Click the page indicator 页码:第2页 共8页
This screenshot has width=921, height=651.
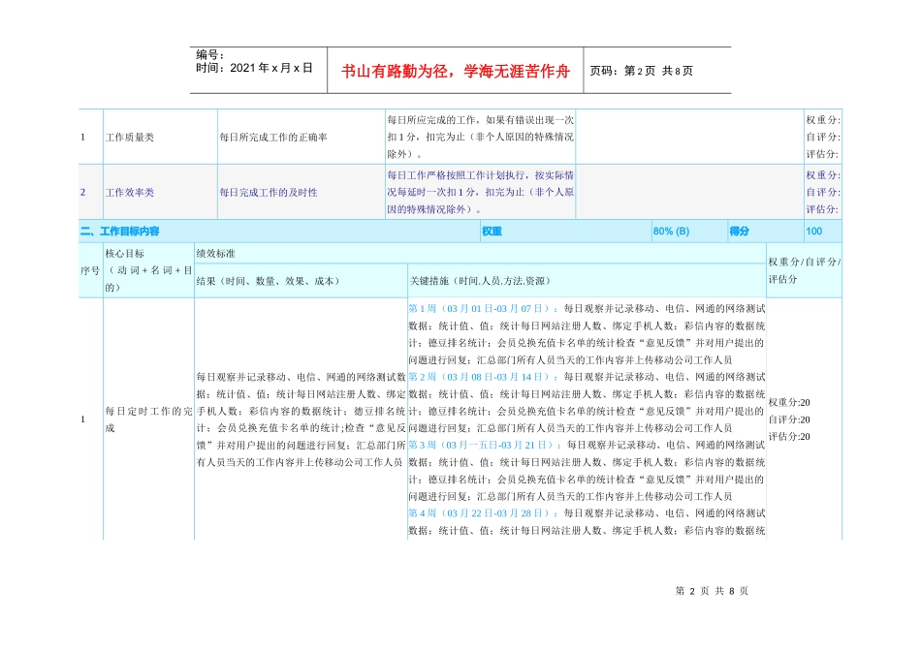[642, 71]
